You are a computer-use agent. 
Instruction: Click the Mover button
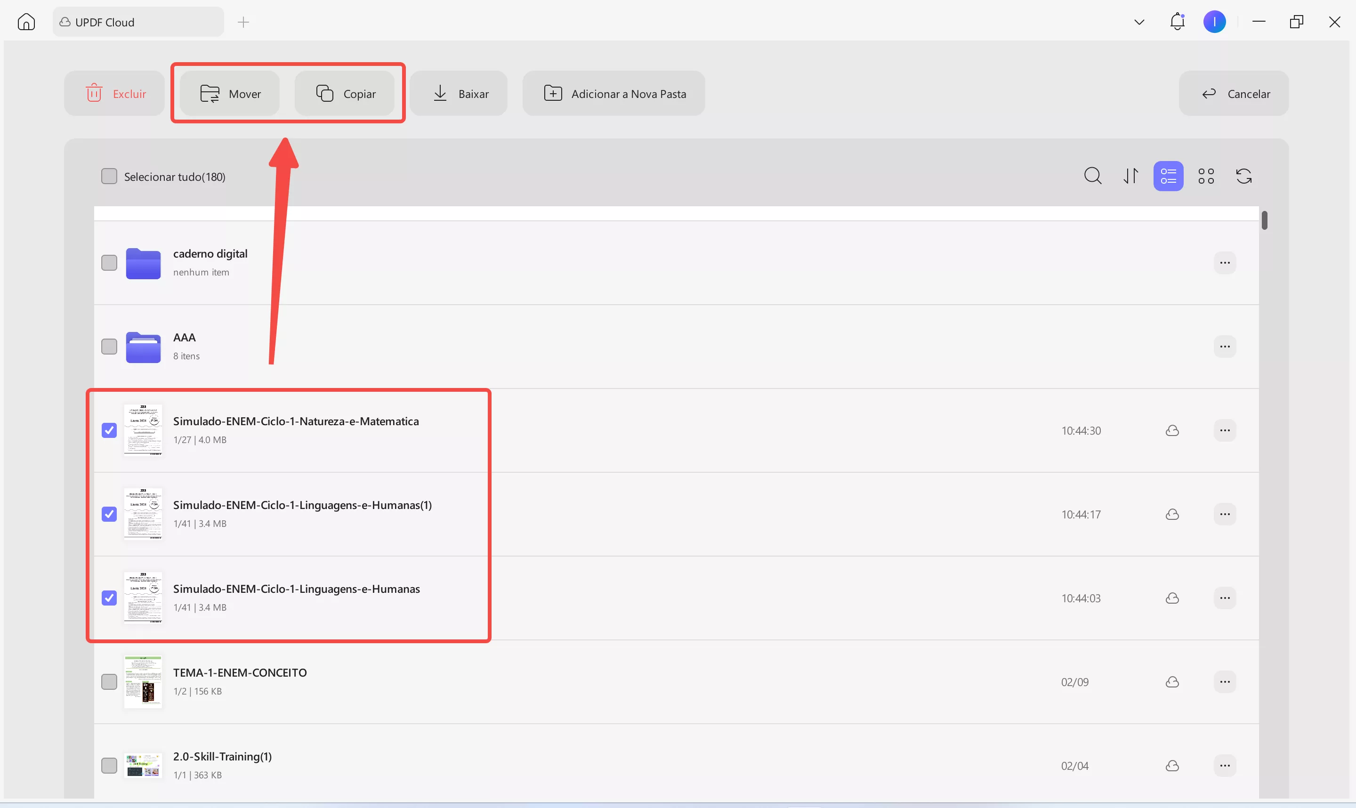[x=230, y=94]
